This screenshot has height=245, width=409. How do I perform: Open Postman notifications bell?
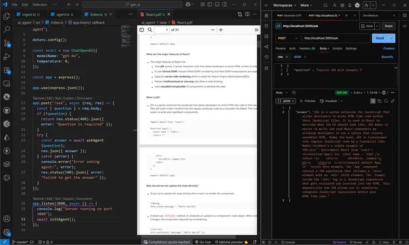click(x=350, y=5)
